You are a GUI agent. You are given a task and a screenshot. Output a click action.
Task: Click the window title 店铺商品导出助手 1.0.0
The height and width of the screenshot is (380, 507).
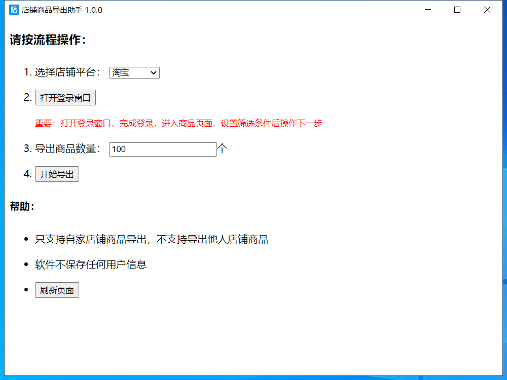(62, 10)
